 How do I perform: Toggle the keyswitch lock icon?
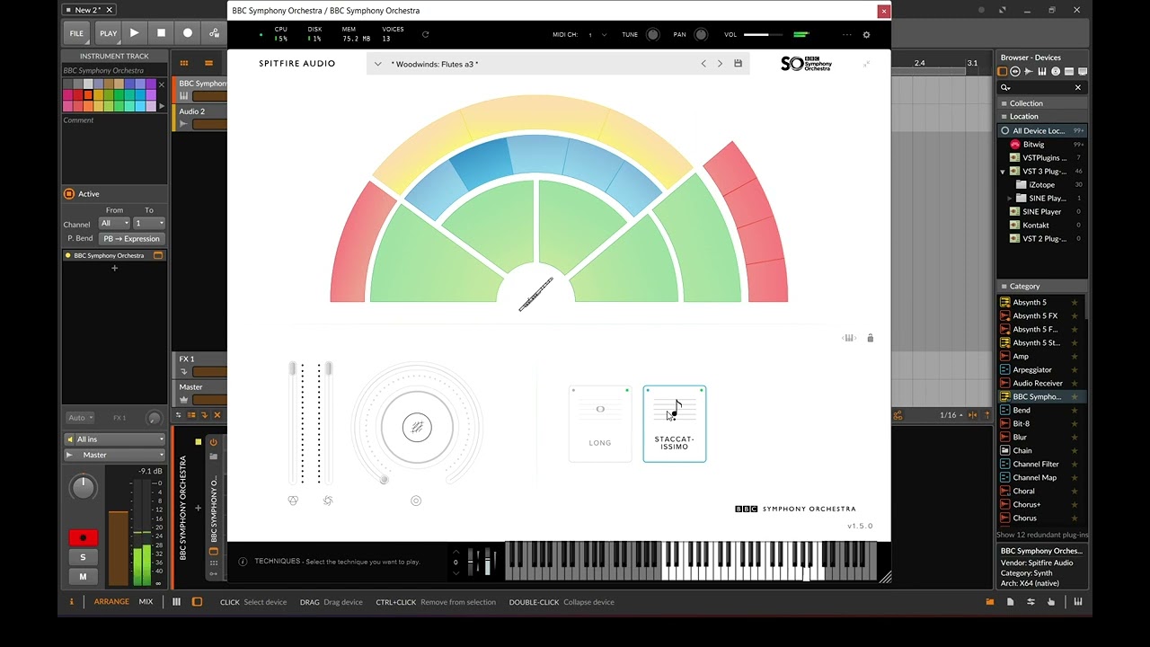(x=870, y=338)
